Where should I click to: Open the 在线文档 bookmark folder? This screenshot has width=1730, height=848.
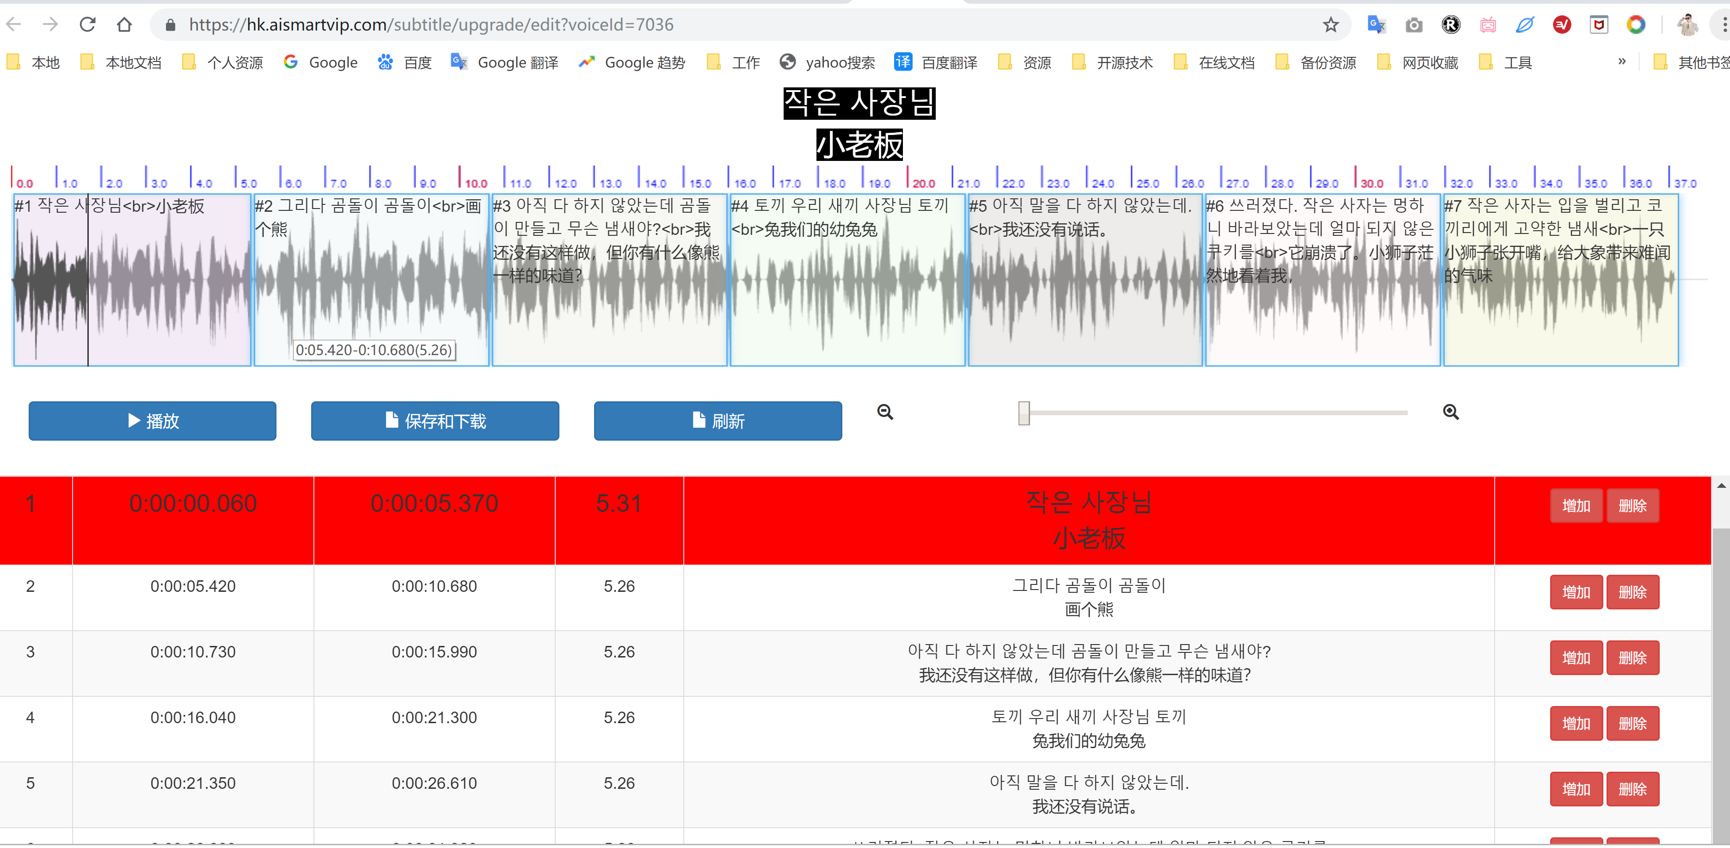1214,62
